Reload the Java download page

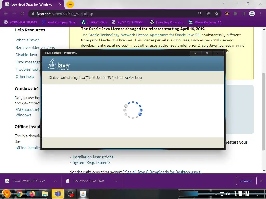tap(22, 14)
